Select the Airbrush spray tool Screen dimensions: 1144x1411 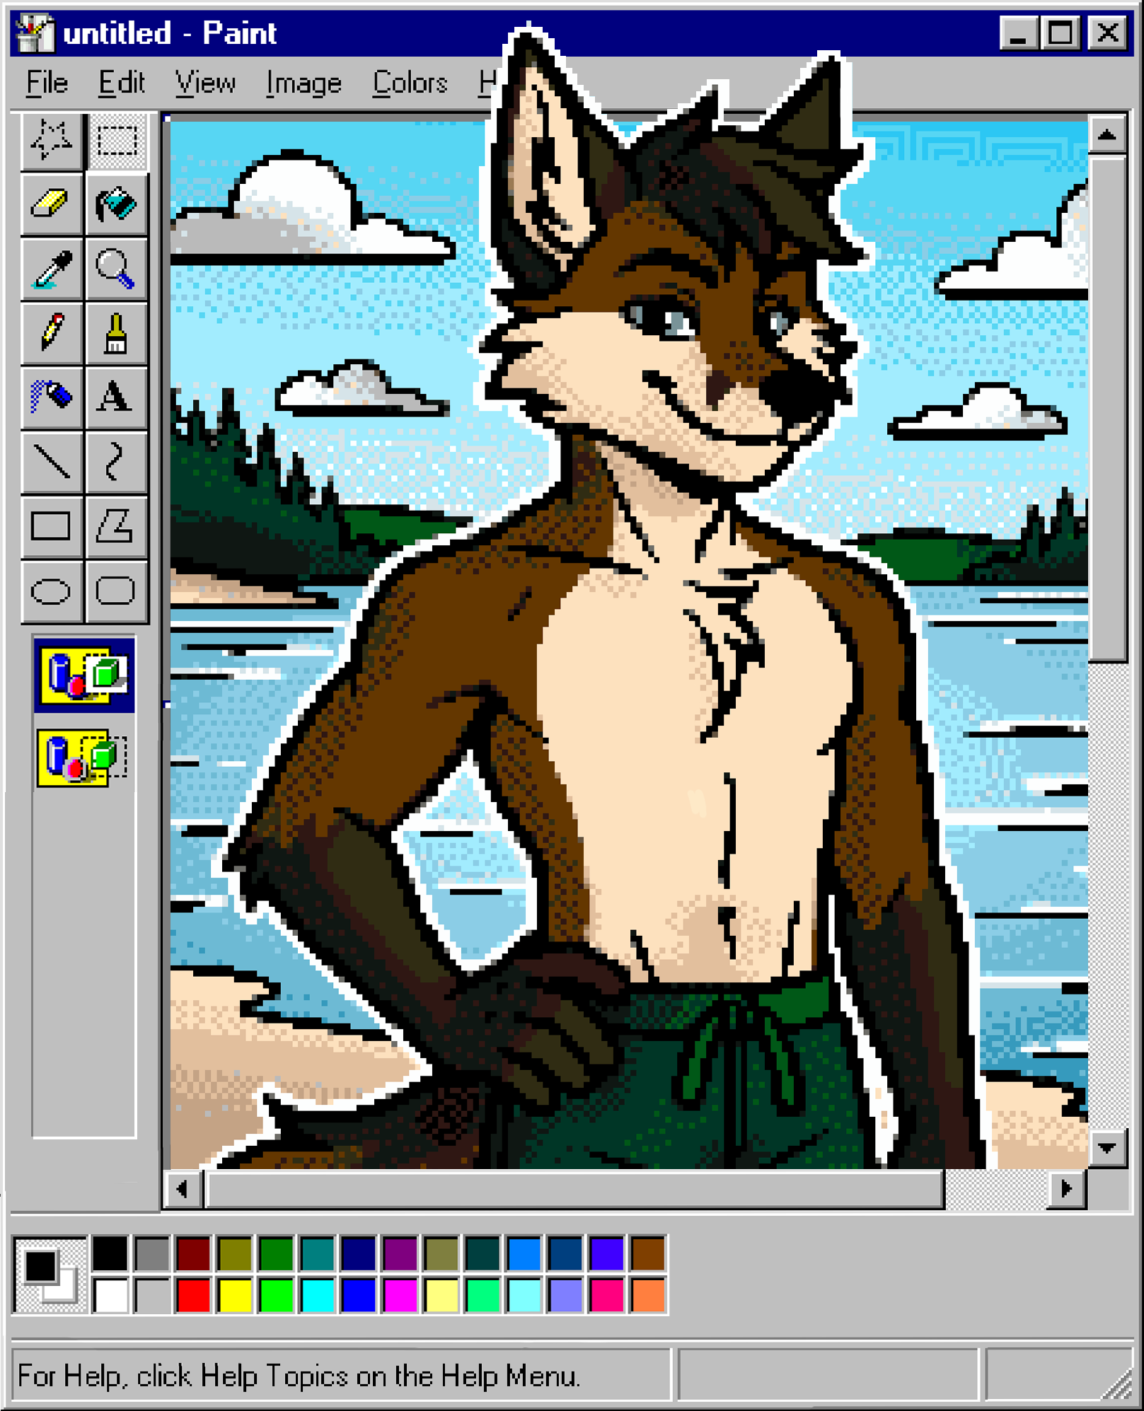51,397
